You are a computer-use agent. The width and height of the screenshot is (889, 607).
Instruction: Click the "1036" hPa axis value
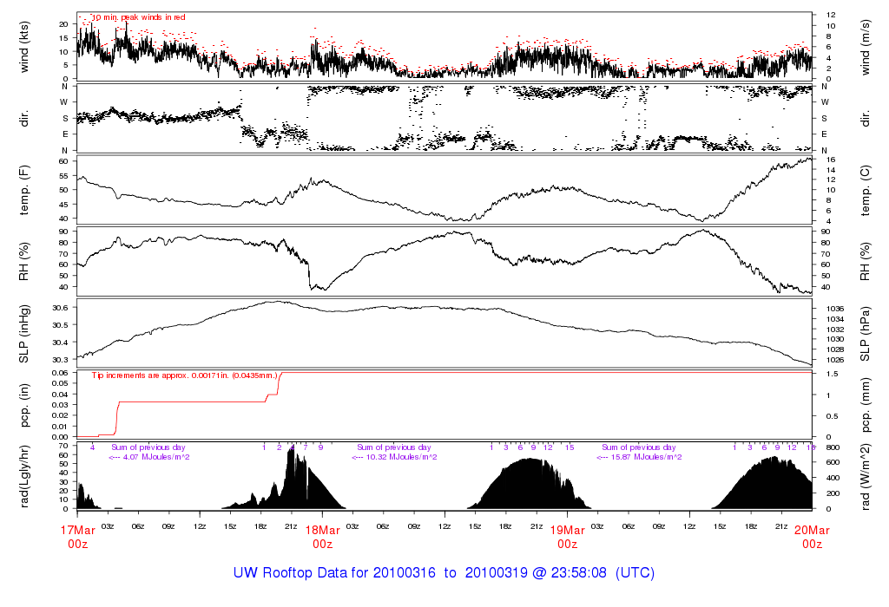[x=835, y=310]
